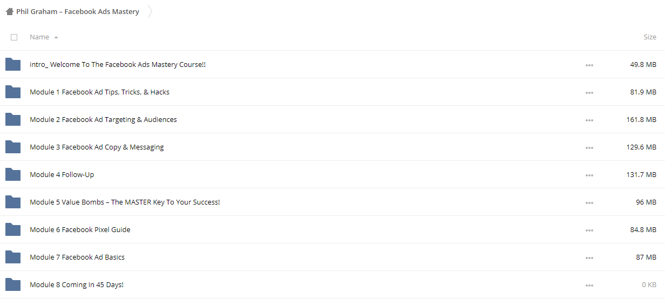Click the home icon in breadcrumb

[x=10, y=11]
